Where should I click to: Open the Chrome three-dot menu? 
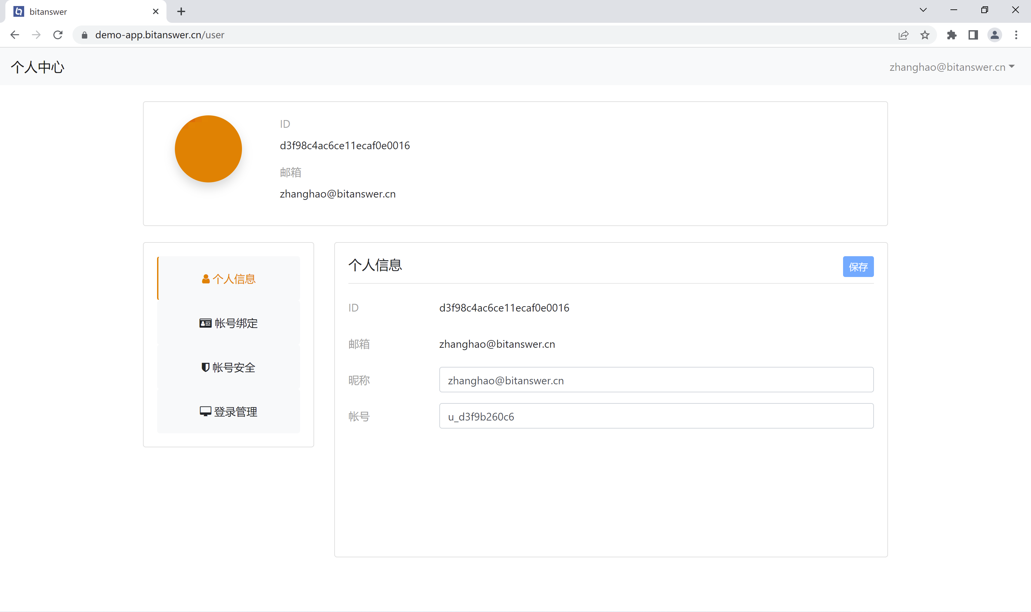point(1016,35)
